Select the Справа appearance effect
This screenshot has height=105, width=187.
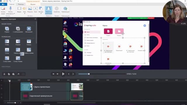coord(18,42)
